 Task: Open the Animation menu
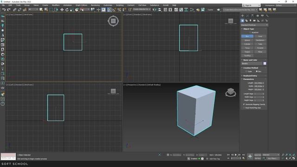point(67,5)
